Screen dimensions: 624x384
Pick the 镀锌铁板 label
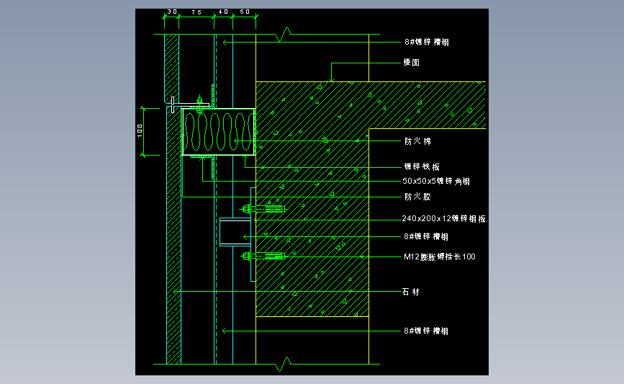pos(422,167)
